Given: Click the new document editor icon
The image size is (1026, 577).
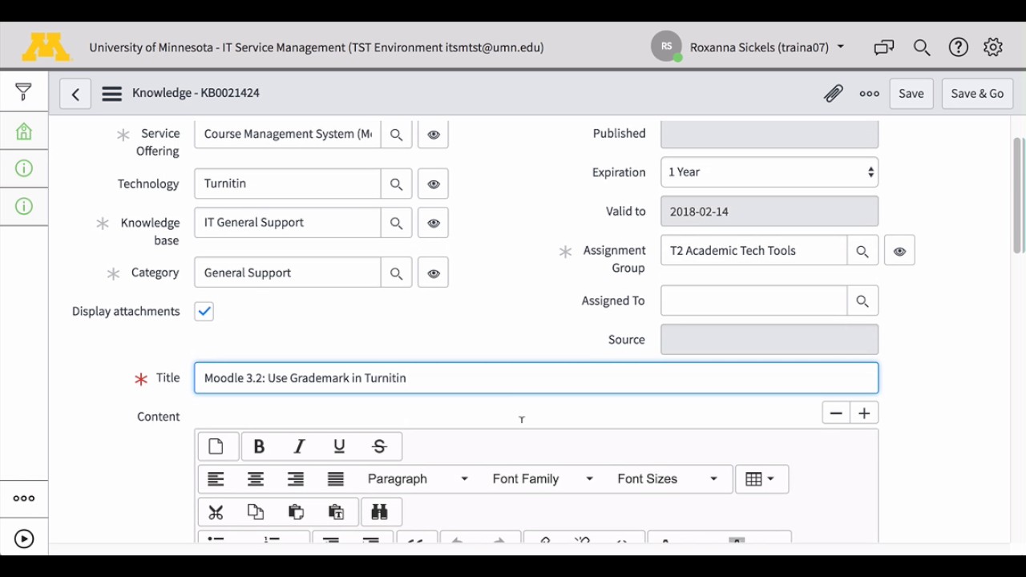Looking at the screenshot, I should click(x=216, y=446).
